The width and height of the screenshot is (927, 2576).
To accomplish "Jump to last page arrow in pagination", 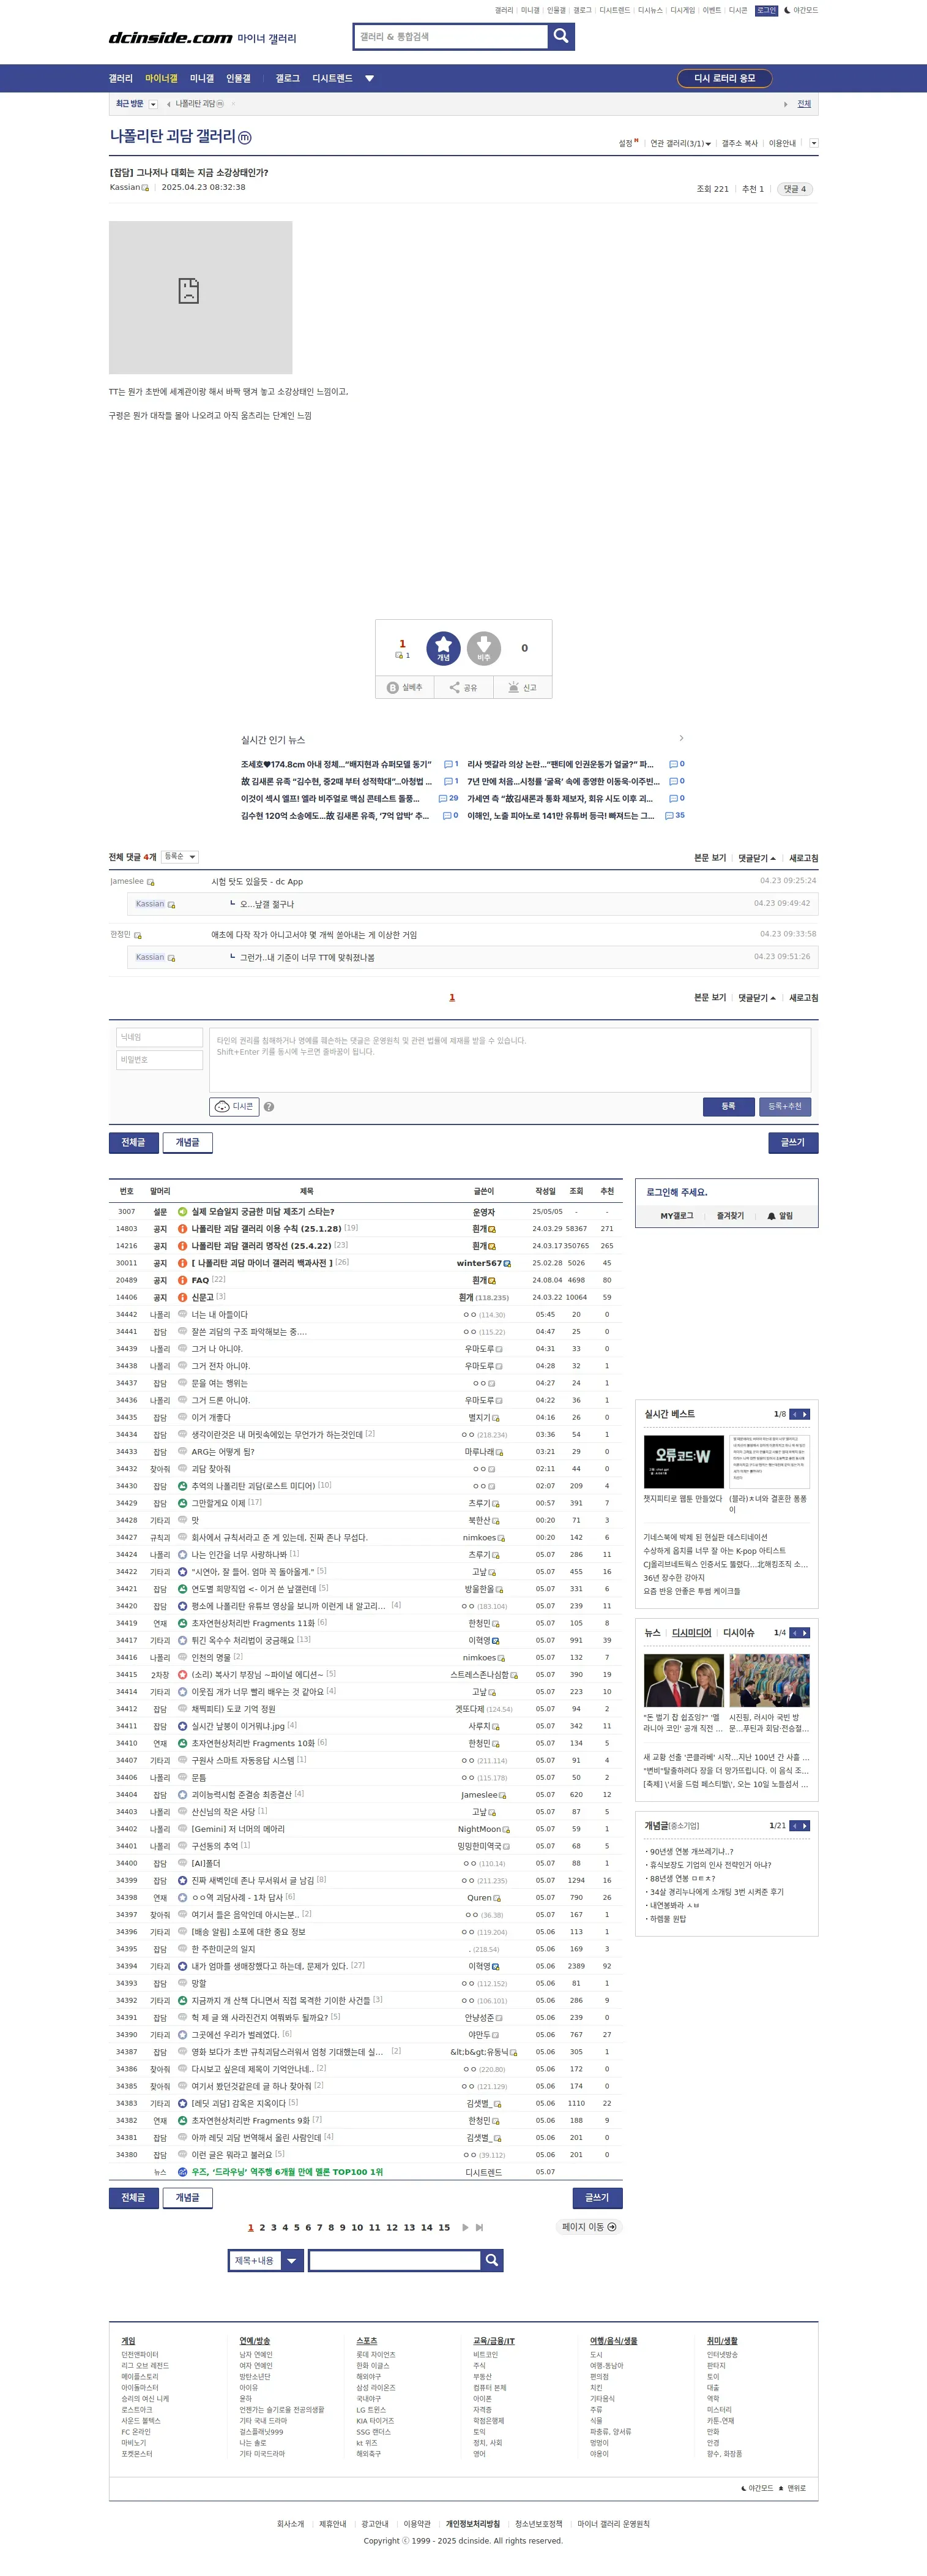I will [480, 2227].
